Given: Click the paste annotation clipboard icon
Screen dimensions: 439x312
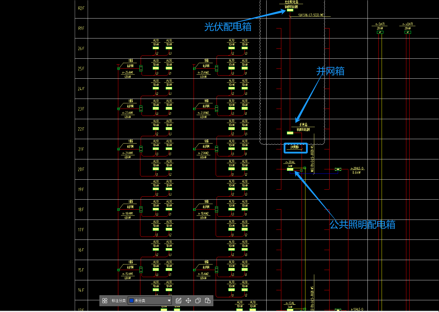Looking at the screenshot, I should pos(208,301).
